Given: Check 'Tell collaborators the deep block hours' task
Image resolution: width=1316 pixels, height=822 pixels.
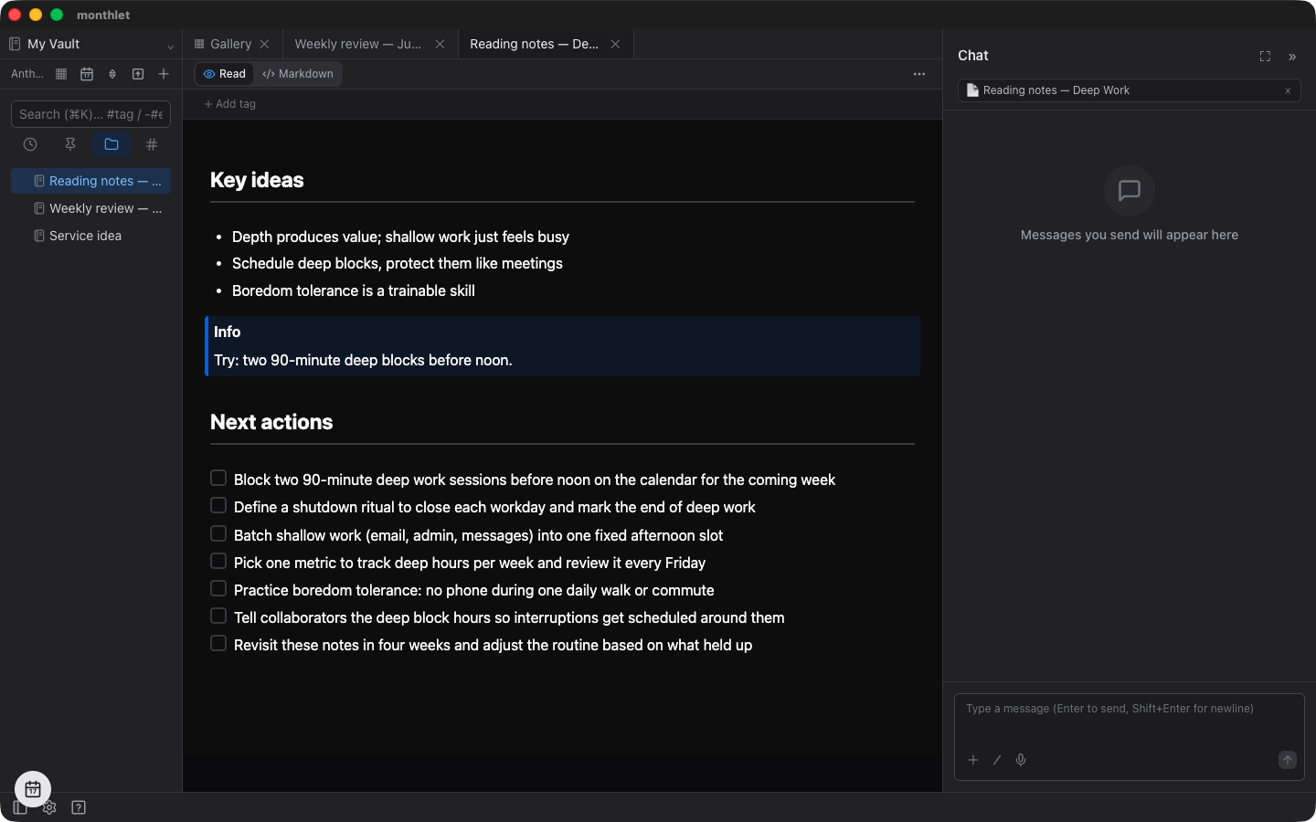Looking at the screenshot, I should pyautogui.click(x=218, y=616).
